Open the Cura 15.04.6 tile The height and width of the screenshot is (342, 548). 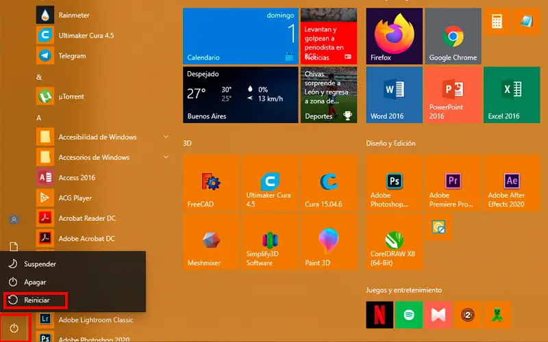pyautogui.click(x=329, y=183)
